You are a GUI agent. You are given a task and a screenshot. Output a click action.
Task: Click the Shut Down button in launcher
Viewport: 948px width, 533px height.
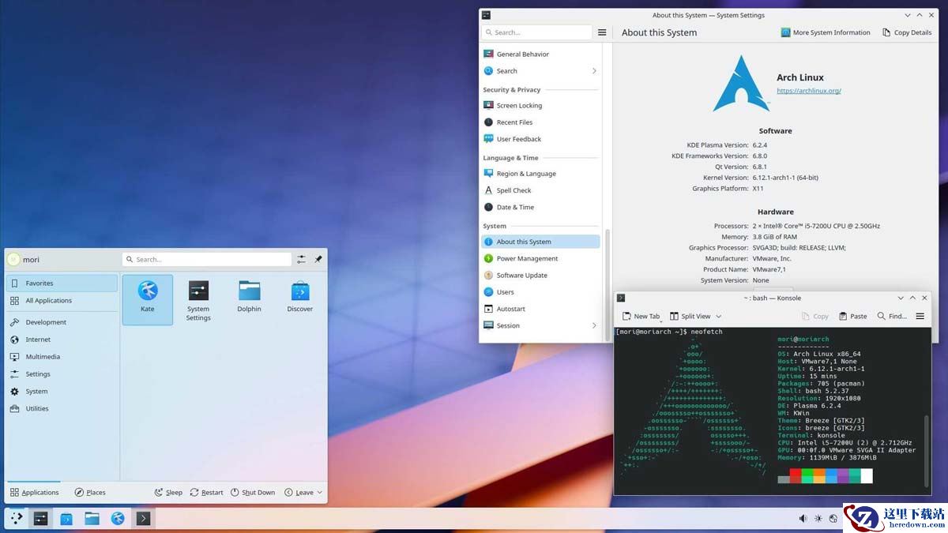(x=253, y=492)
